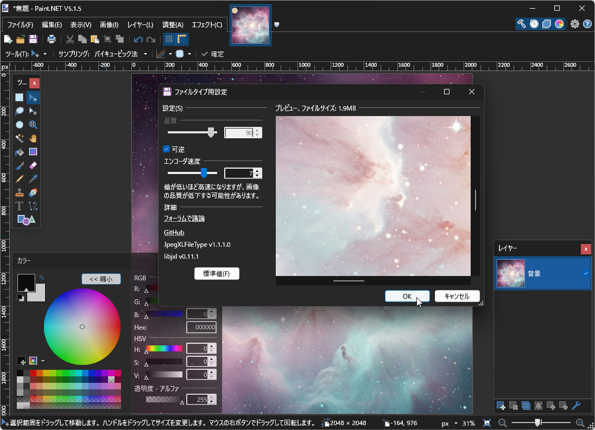Add a new layer in the Layers panel
The height and width of the screenshot is (430, 595).
click(x=500, y=406)
